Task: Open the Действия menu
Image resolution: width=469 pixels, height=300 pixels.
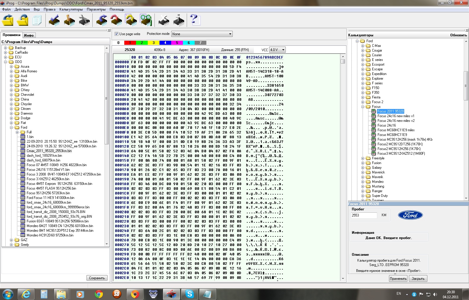Action: pos(22,9)
